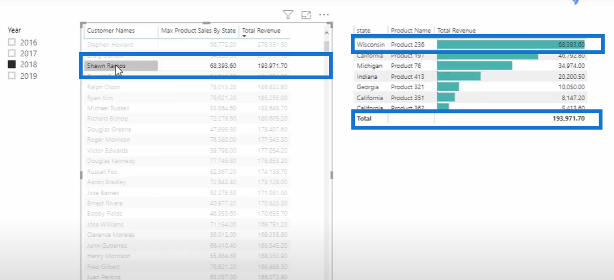Image resolution: width=614 pixels, height=280 pixels.
Task: Click the 20,200.50 revenue value for Indiana
Action: 571,76
